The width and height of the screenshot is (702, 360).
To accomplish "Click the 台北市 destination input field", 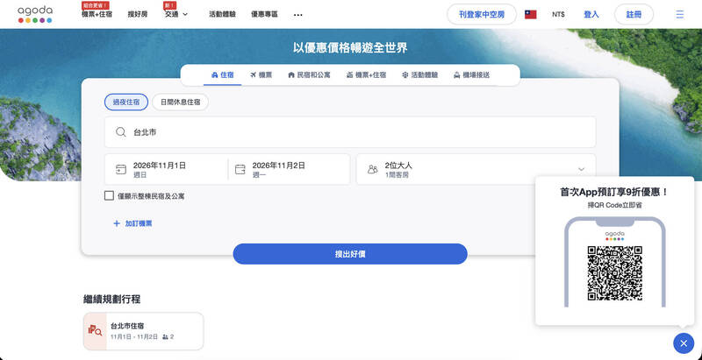I will (x=350, y=132).
